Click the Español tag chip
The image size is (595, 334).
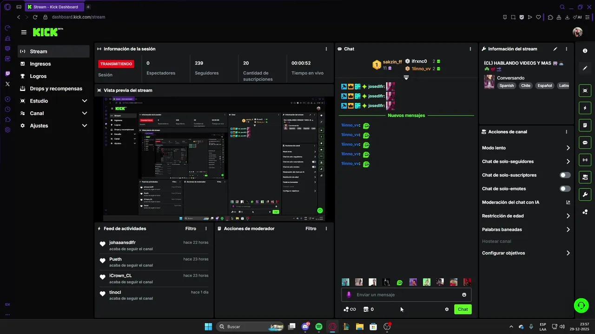(x=545, y=86)
